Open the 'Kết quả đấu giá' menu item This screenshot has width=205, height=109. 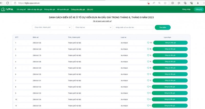click(63, 9)
